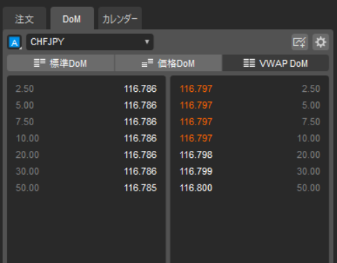Select bid-side volume 2.50
The image size is (337, 263).
click(x=25, y=89)
